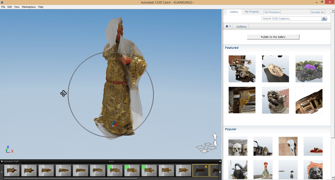Viewport: 335px width, 180px height.
Task: Click the up arrow in navigation widget
Action: click(215, 136)
